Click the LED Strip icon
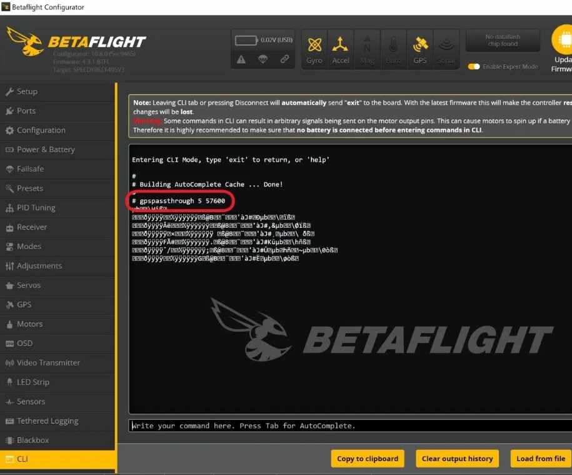Viewport: 572px width, 475px height. tap(9, 382)
